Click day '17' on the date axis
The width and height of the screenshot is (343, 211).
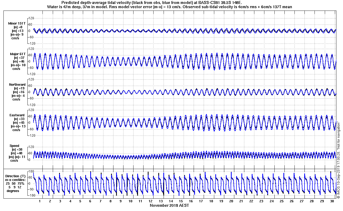click(x=201, y=201)
